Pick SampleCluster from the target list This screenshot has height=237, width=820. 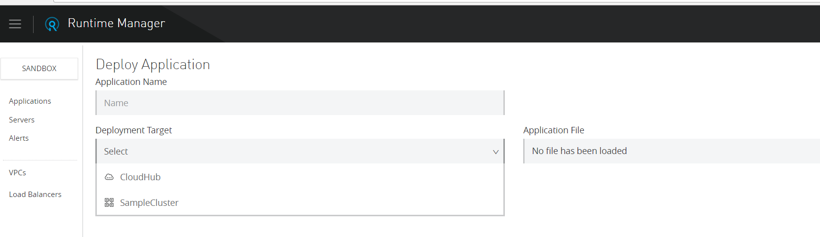(149, 202)
